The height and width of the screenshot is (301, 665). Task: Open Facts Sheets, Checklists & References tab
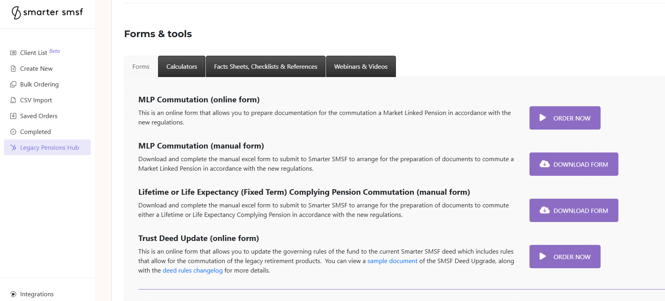266,66
